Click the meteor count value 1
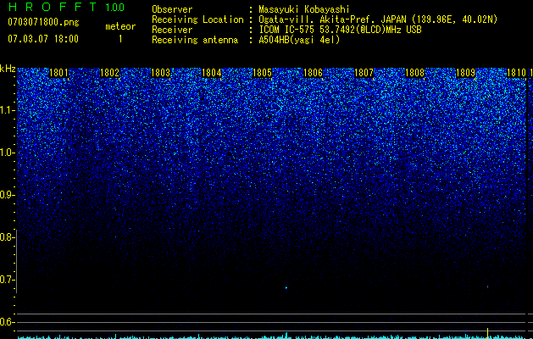The height and width of the screenshot is (339, 533). pyautogui.click(x=120, y=39)
